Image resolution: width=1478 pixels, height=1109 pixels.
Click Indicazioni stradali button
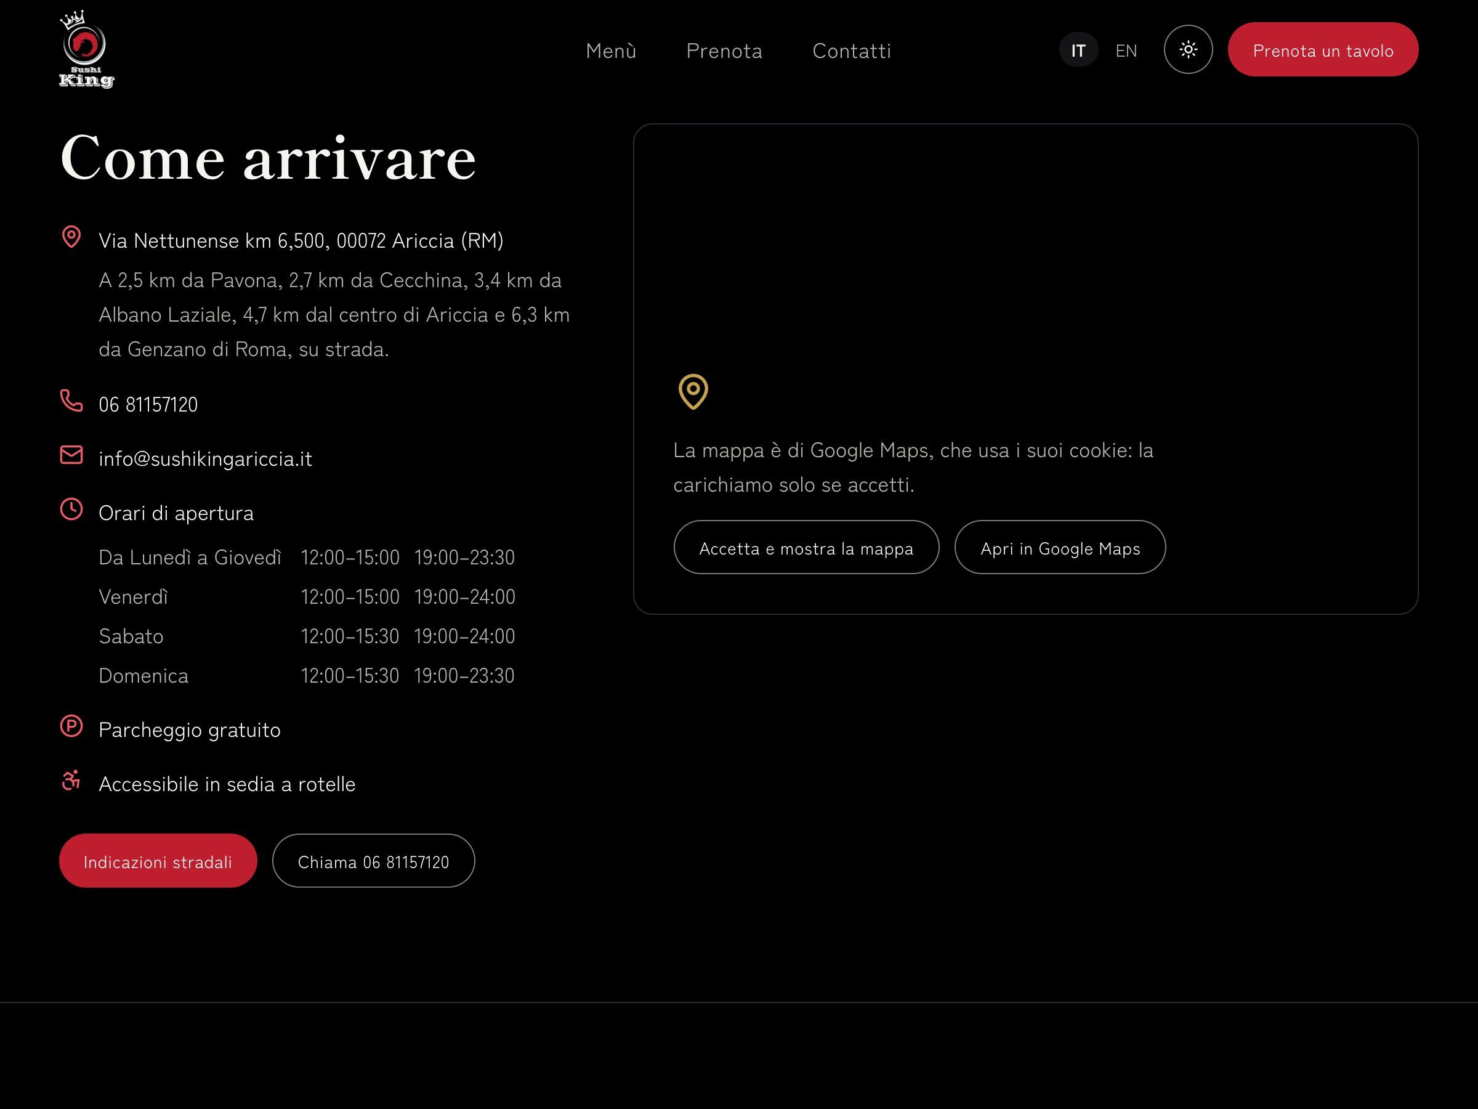[158, 861]
